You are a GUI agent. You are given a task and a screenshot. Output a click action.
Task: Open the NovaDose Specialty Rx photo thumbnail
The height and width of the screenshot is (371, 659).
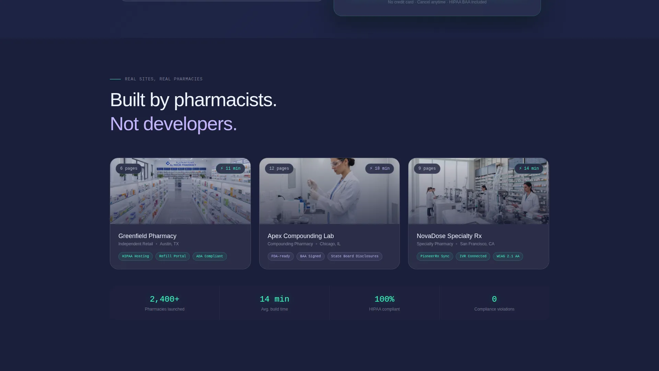point(478,191)
